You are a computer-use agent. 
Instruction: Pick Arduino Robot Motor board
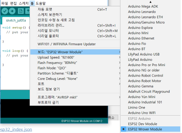point(150,81)
